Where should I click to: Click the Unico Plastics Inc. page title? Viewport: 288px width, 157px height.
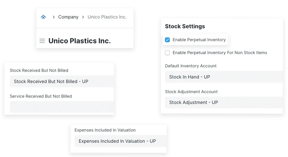coord(79,41)
